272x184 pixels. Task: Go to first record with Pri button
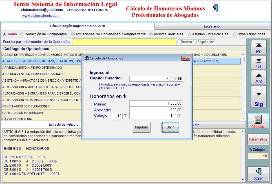[x=258, y=47]
